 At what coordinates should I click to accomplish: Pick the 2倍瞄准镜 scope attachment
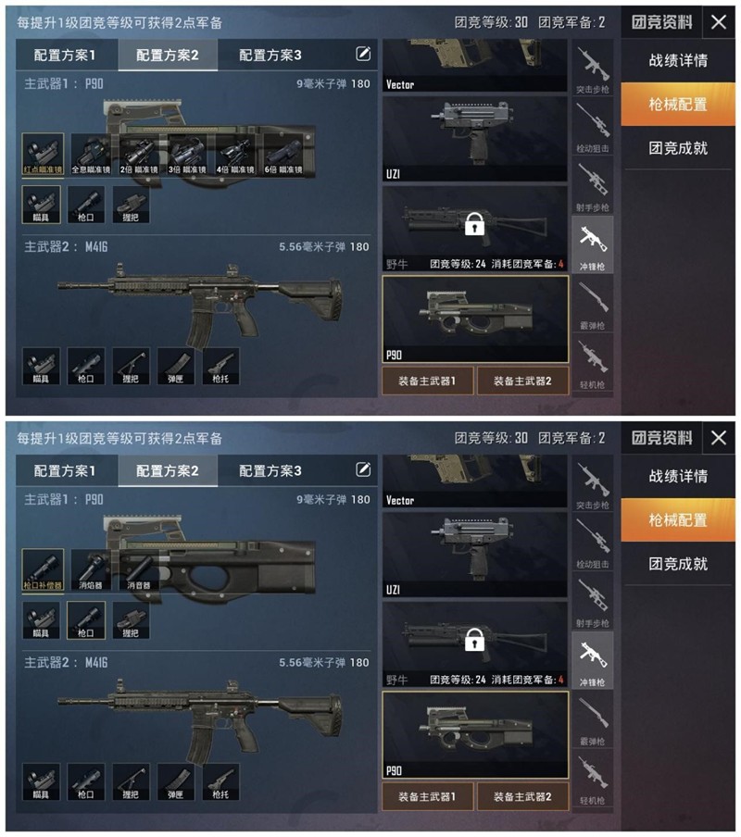click(139, 155)
